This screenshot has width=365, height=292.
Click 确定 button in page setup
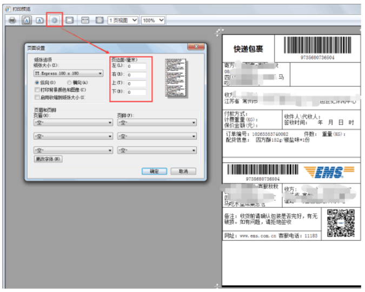tap(154, 171)
